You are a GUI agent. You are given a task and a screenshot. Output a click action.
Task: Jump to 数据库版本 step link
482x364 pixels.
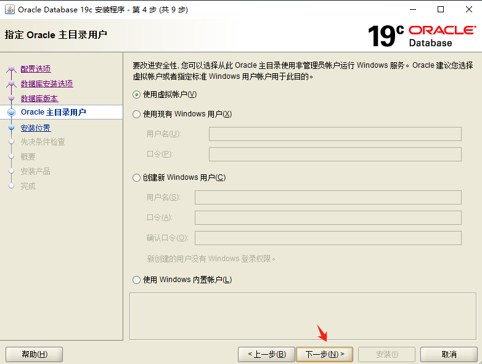pos(39,99)
